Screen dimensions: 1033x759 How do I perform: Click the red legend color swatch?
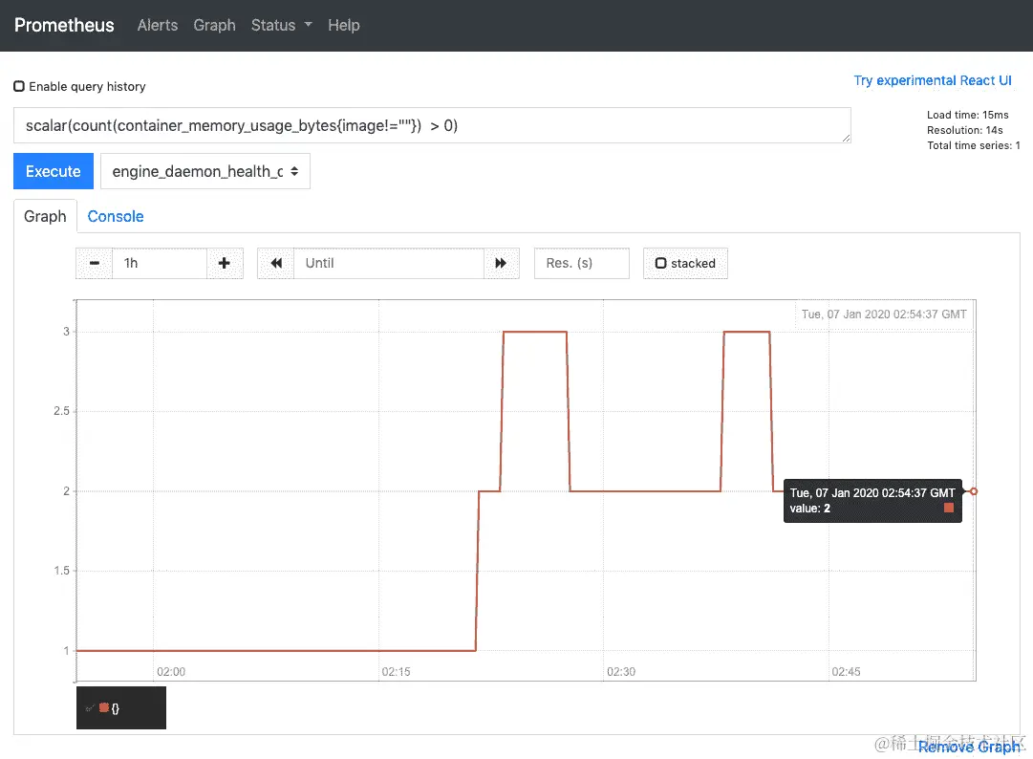tap(103, 707)
